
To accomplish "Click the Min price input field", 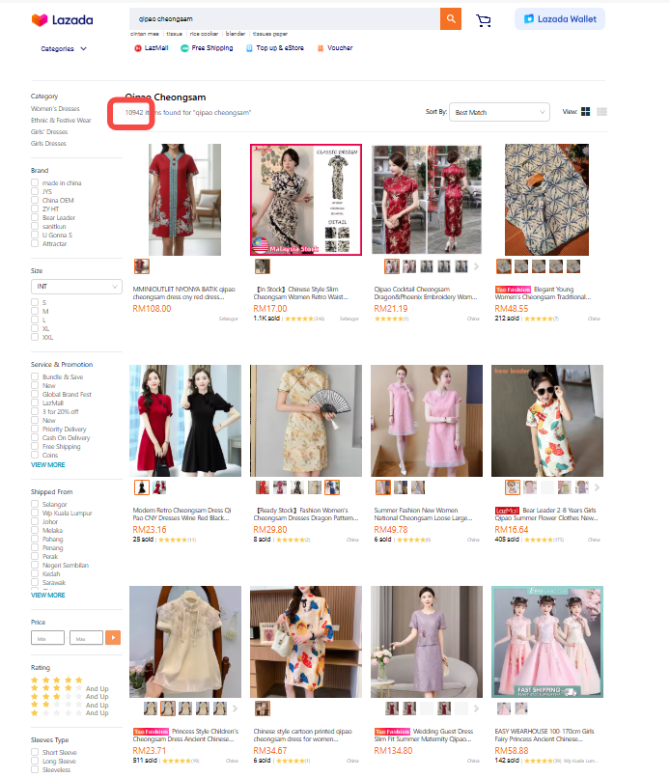I will point(48,638).
